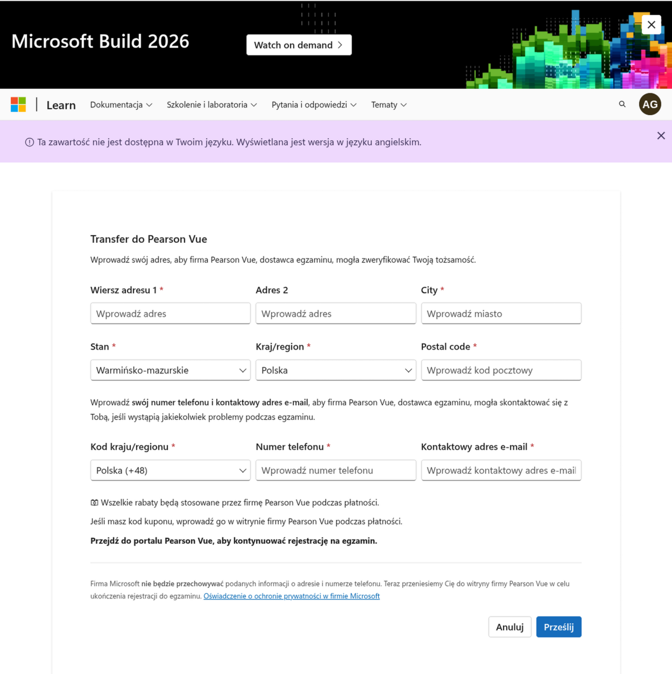Submit the form with Prześlij
The height and width of the screenshot is (674, 672).
(x=558, y=627)
